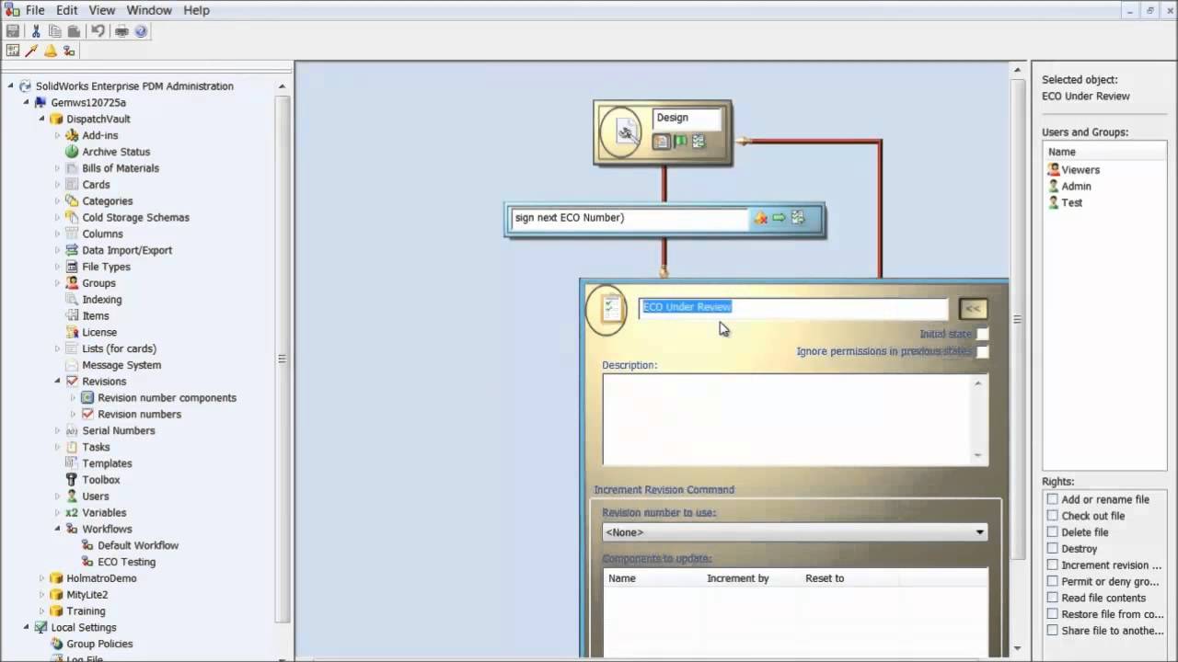The width and height of the screenshot is (1178, 662).
Task: Tick the Permit or deny group right
Action: pyautogui.click(x=1052, y=581)
